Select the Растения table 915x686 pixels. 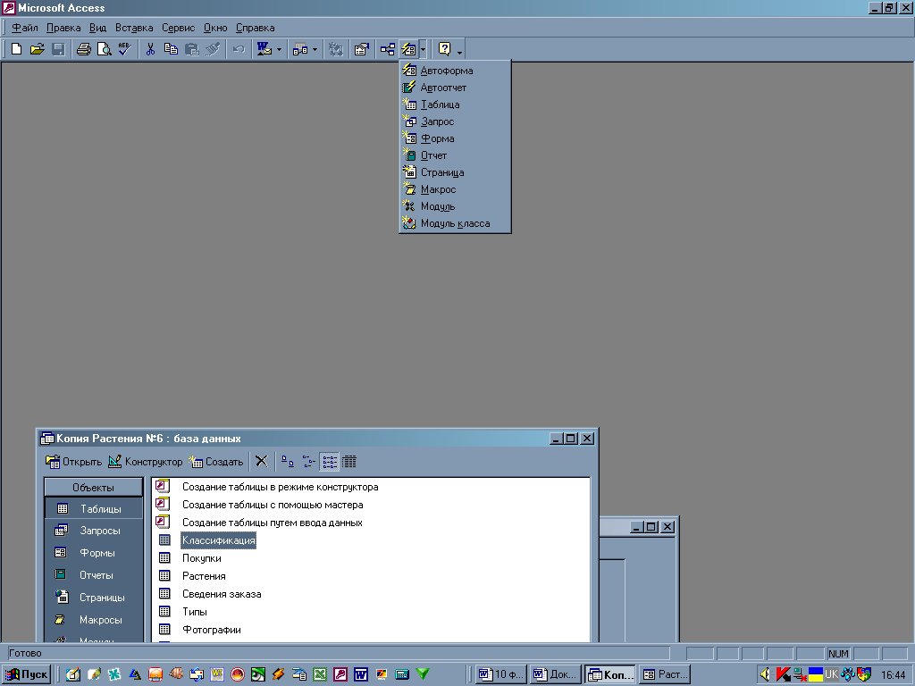click(204, 576)
